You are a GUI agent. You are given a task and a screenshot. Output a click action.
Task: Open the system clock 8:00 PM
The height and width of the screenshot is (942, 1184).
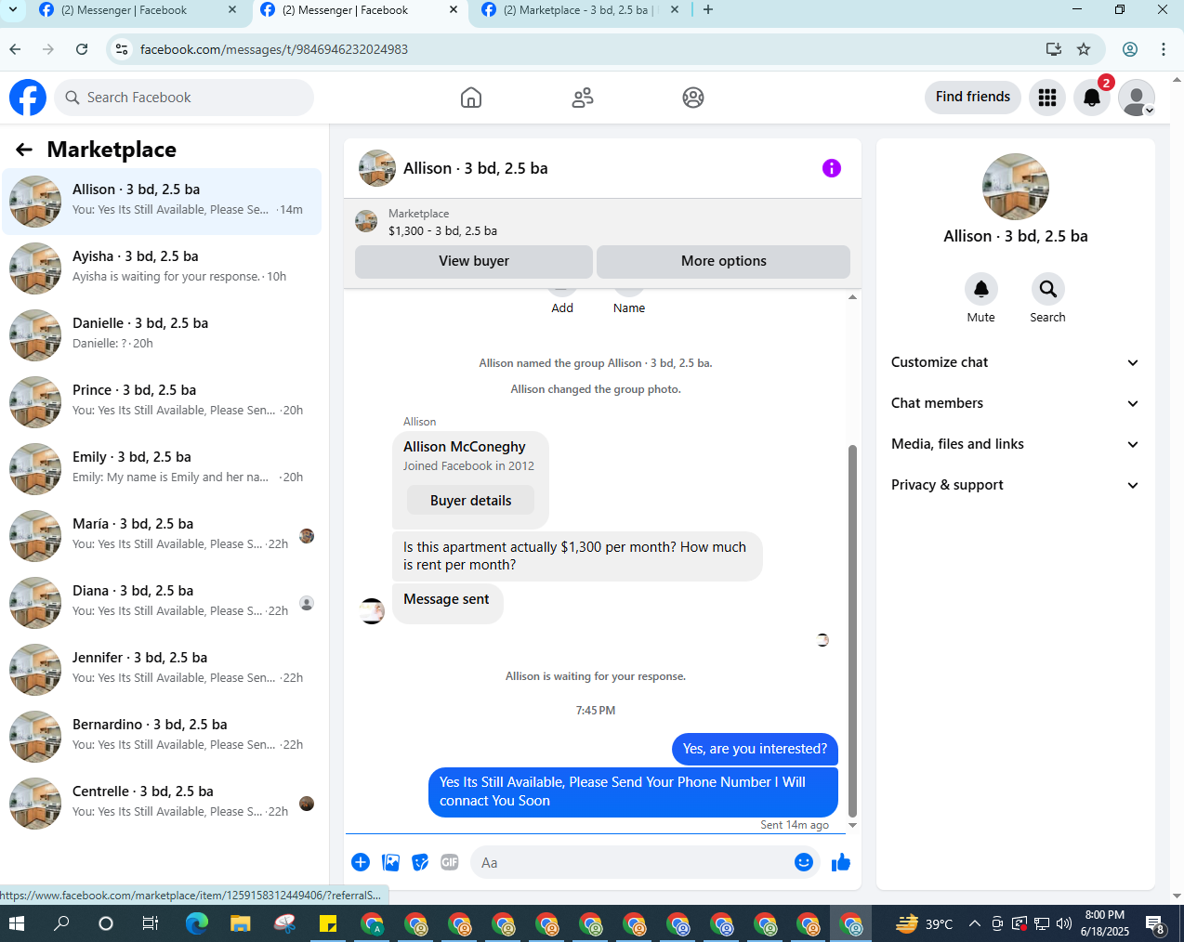coord(1104,923)
